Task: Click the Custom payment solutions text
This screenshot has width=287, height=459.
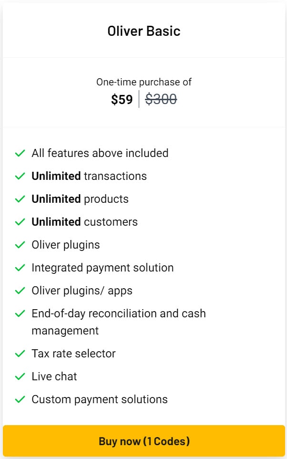Action: click(100, 399)
